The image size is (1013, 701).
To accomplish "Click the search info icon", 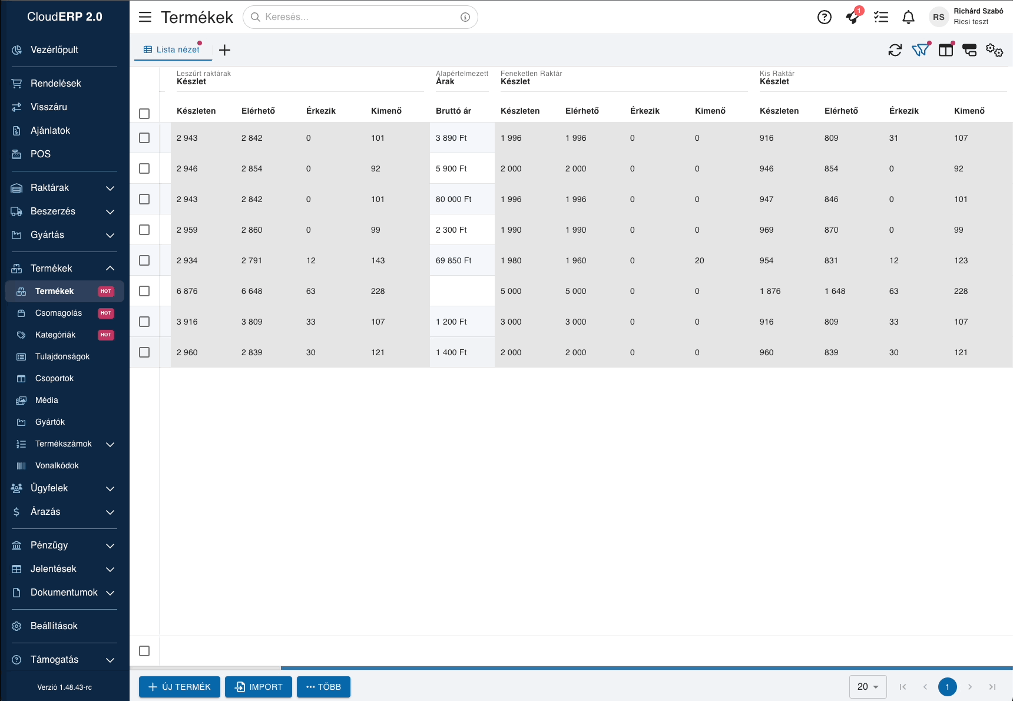I will [x=465, y=17].
